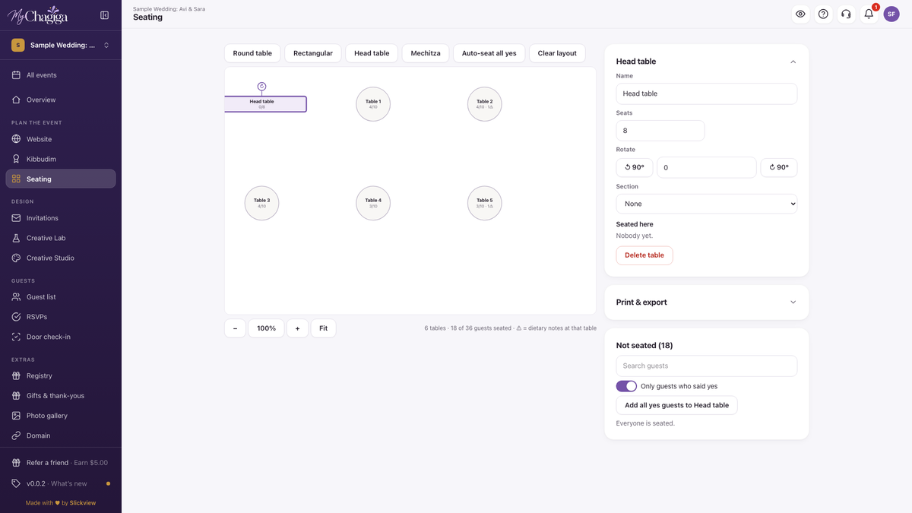Click the Registry gift icon
The width and height of the screenshot is (912, 513).
[16, 376]
